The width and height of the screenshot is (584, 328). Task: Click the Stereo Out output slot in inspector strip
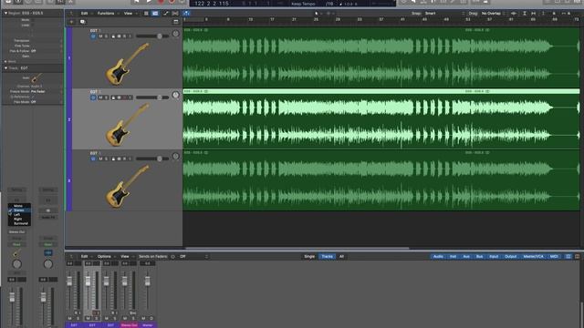pyautogui.click(x=16, y=232)
